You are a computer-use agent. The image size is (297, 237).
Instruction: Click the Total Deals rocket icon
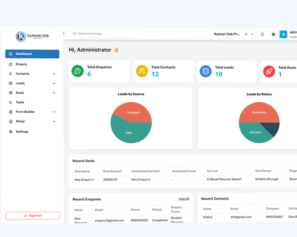269,71
